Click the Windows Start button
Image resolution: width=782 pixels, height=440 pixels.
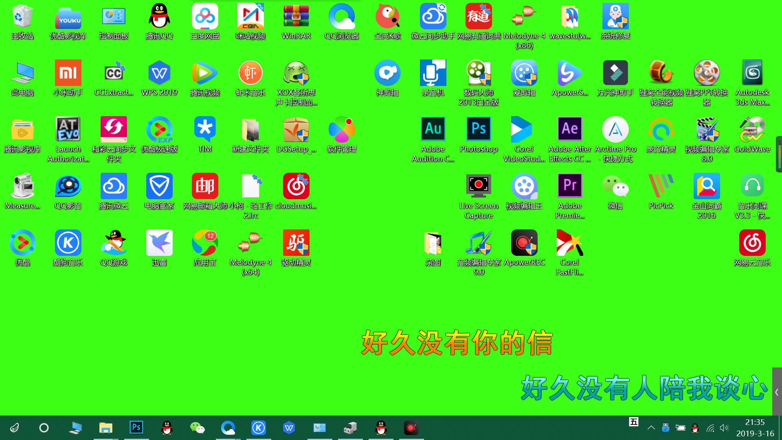pyautogui.click(x=14, y=428)
